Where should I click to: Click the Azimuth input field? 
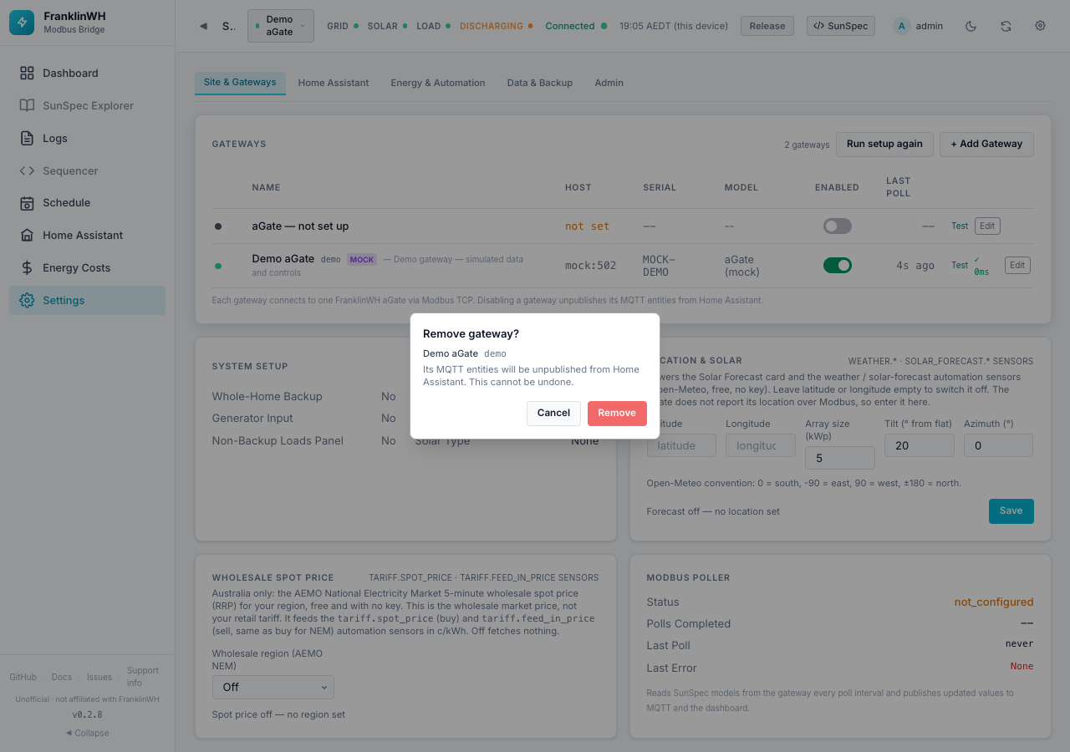(x=998, y=445)
